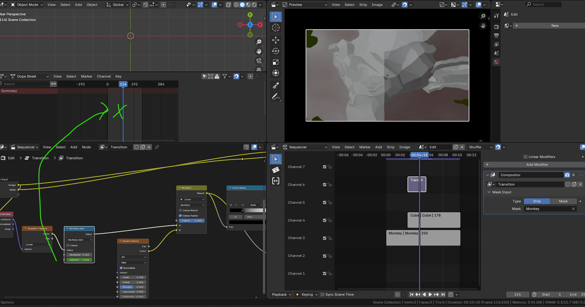Click the pan hand icon in preview
The height and width of the screenshot is (307, 585).
pos(483,26)
